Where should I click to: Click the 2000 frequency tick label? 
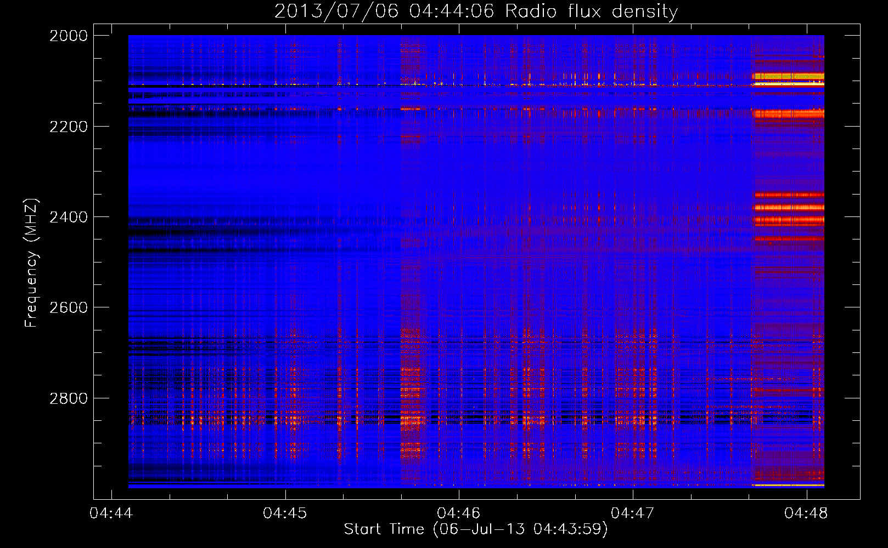click(x=69, y=36)
